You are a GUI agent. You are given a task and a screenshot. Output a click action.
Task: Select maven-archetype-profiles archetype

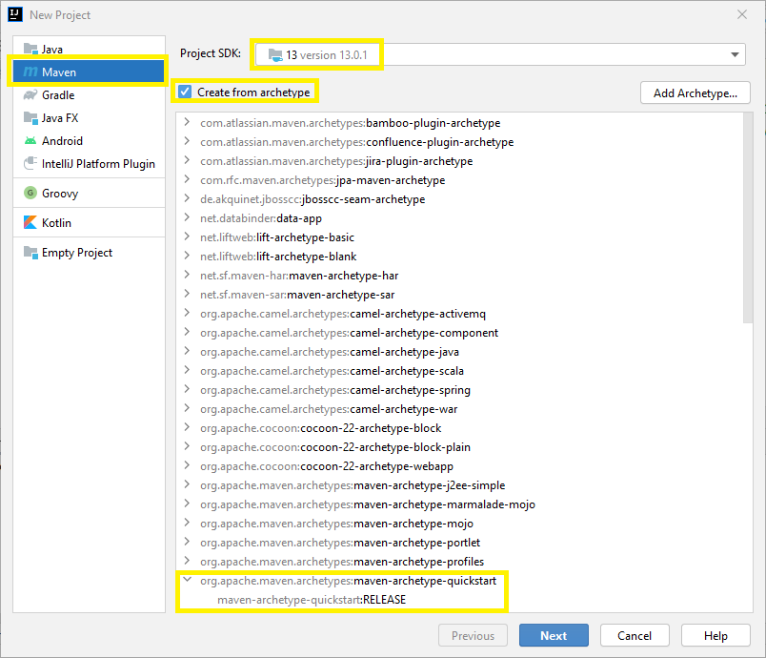342,562
